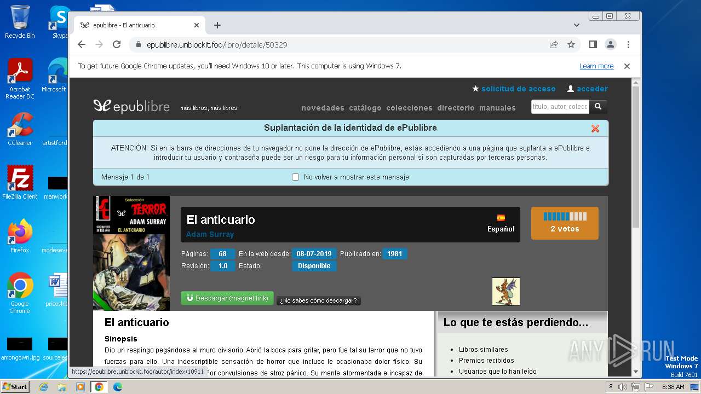The height and width of the screenshot is (394, 701).
Task: Open the Windows Start menu
Action: (x=15, y=386)
